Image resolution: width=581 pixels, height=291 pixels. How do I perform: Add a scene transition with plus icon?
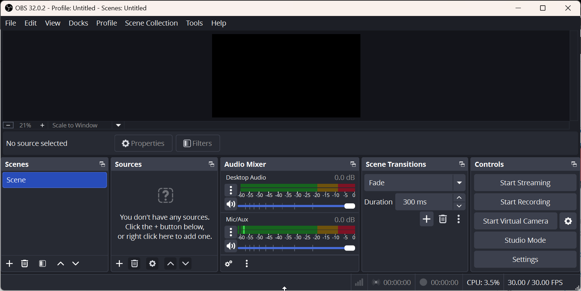click(426, 219)
